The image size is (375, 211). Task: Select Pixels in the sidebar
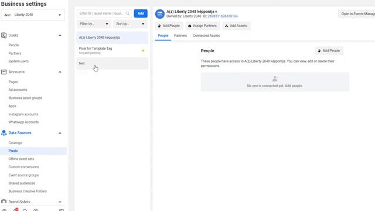33,151
